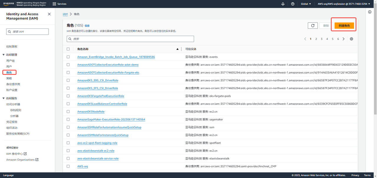Viewport: 377px width, 178px height.
Task: Collapse the 访问管理 section
Action: pyautogui.click(x=4, y=55)
